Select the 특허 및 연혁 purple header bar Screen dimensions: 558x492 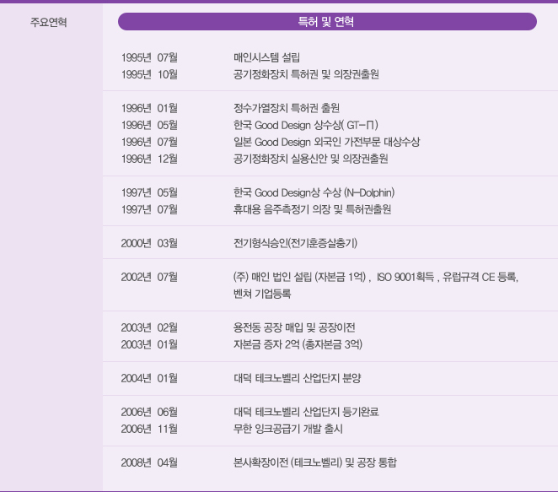point(327,22)
